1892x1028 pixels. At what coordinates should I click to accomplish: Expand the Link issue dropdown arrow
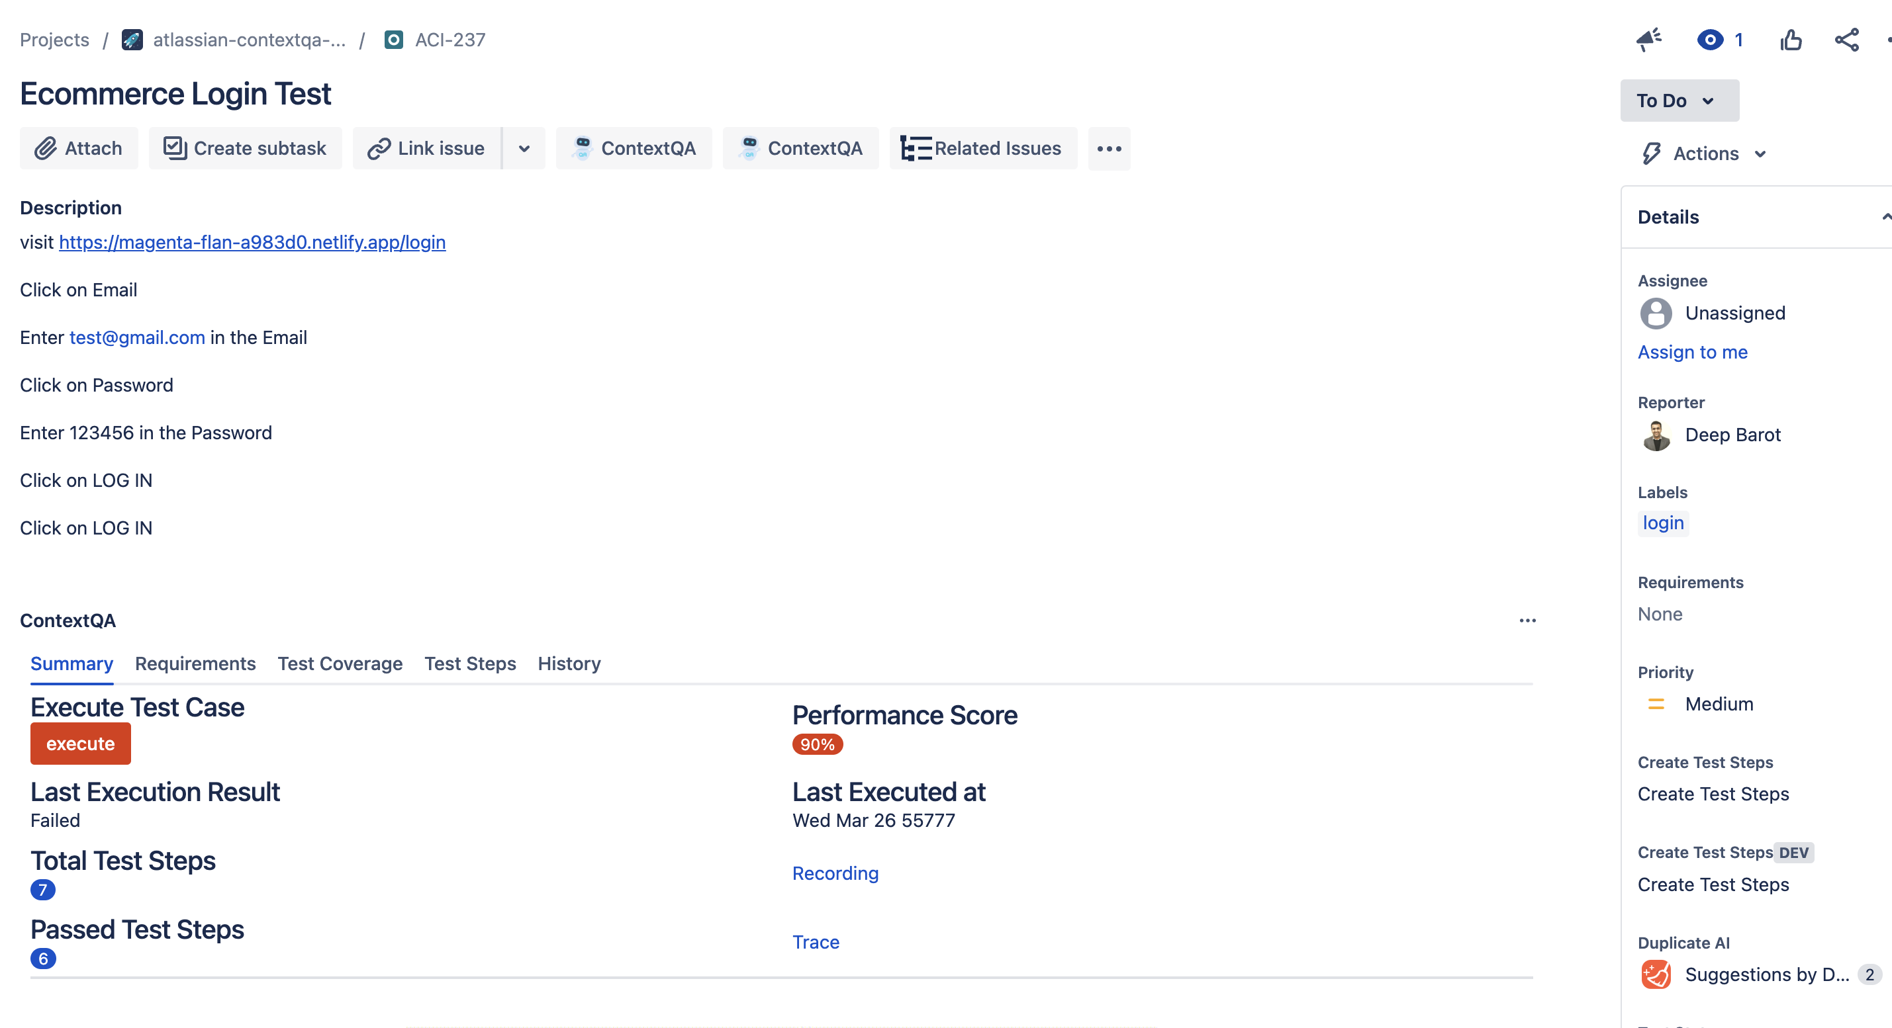[x=524, y=149]
